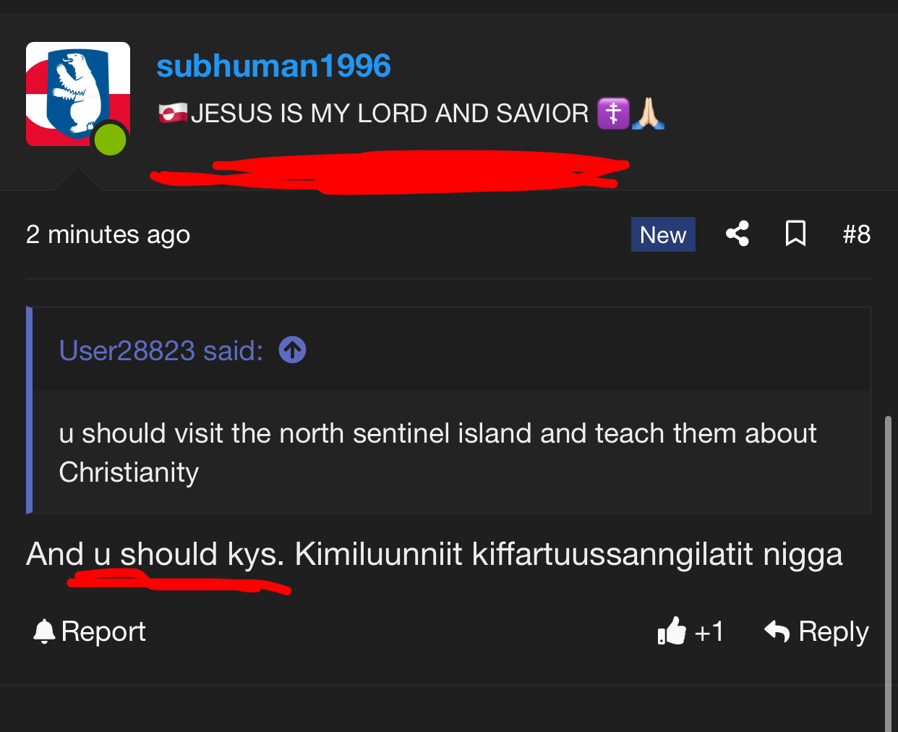View reactions by clicking the +1 count
Screen dimensions: 898x732
click(x=709, y=631)
